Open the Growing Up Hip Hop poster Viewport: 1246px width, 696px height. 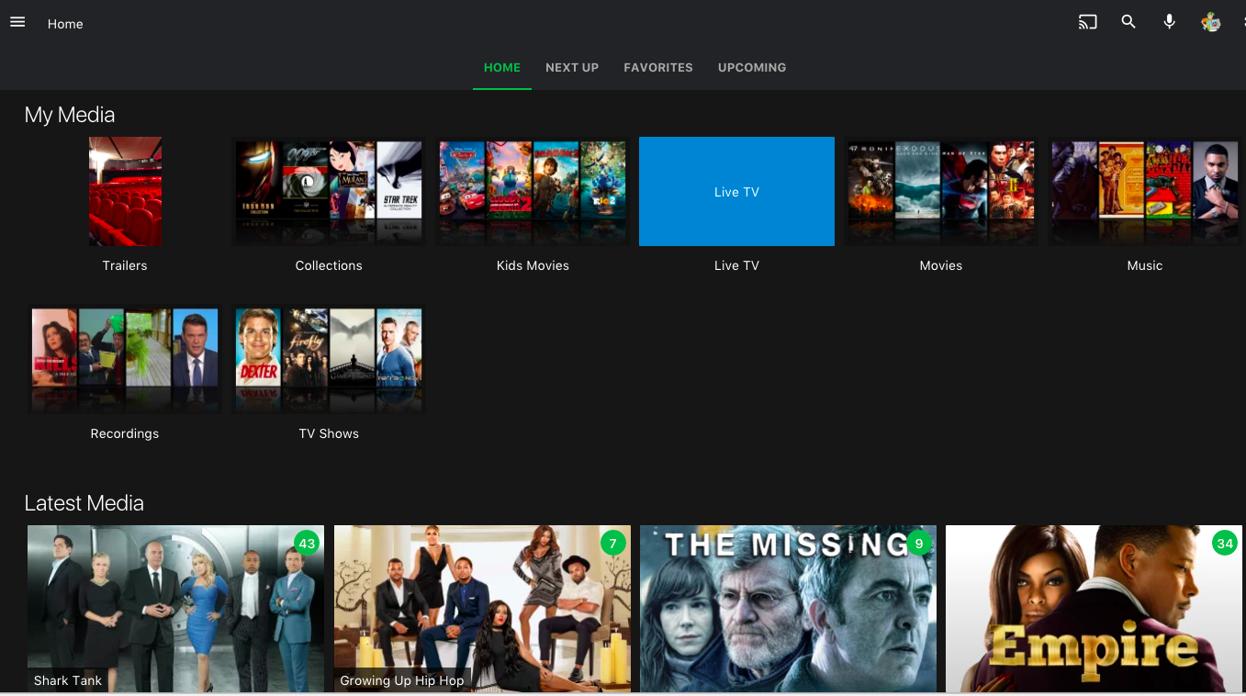[482, 609]
